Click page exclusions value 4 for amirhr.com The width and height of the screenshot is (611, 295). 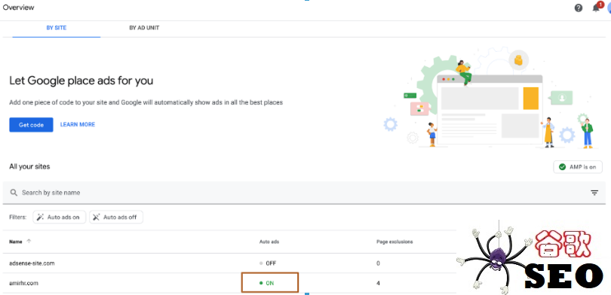point(379,284)
